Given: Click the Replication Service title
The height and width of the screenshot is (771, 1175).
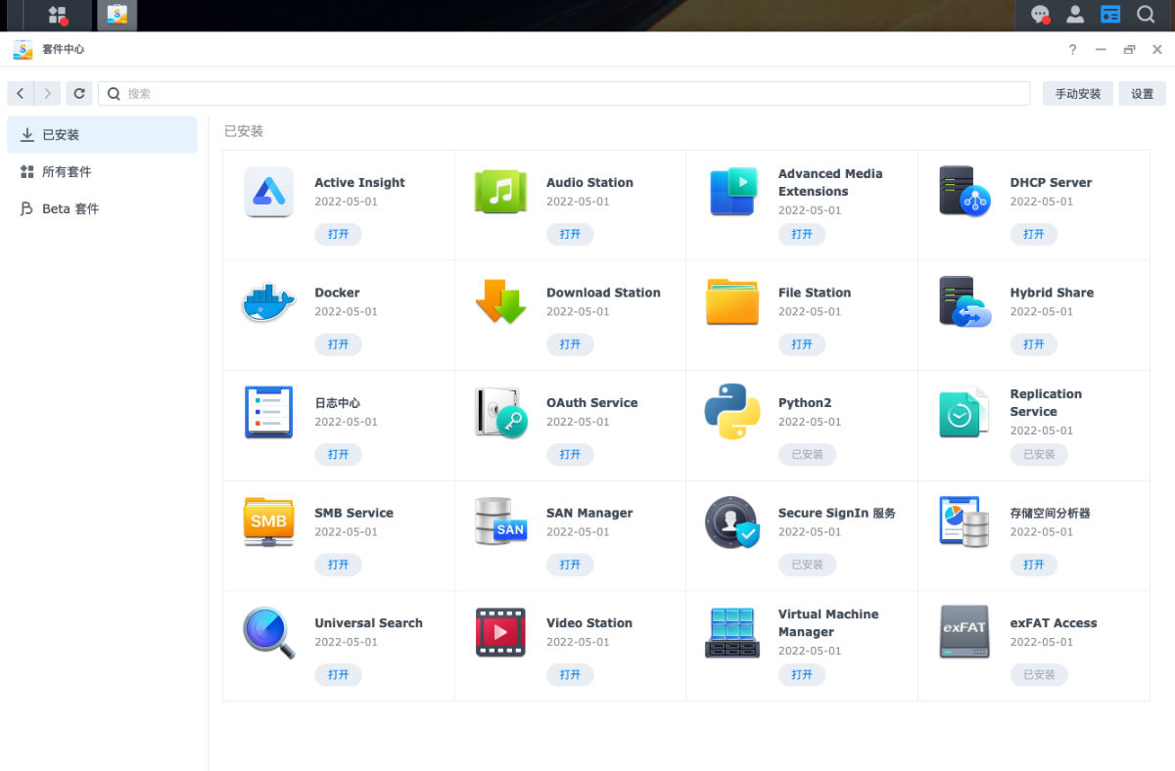Looking at the screenshot, I should pyautogui.click(x=1046, y=403).
